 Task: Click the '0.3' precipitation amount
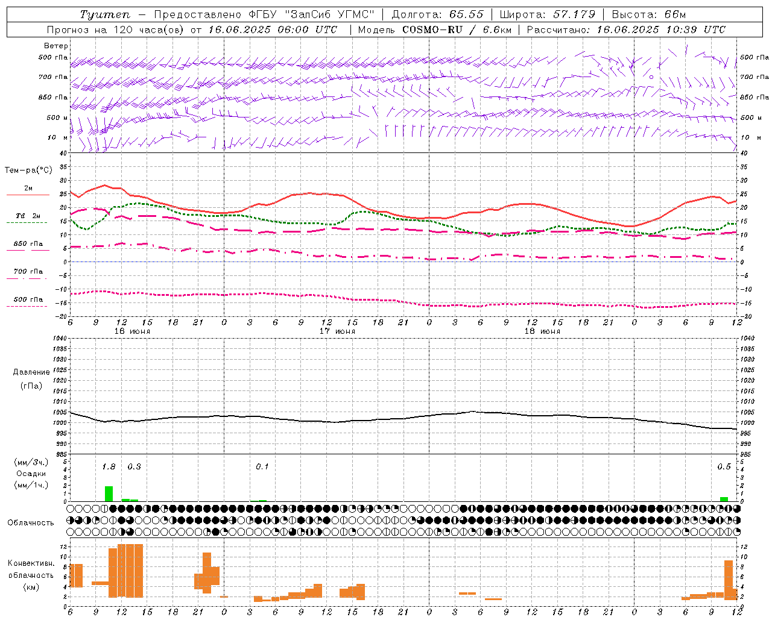134,467
